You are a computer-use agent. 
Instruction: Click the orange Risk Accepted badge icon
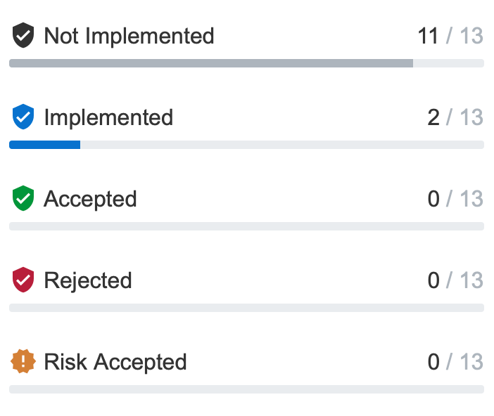[x=23, y=362]
